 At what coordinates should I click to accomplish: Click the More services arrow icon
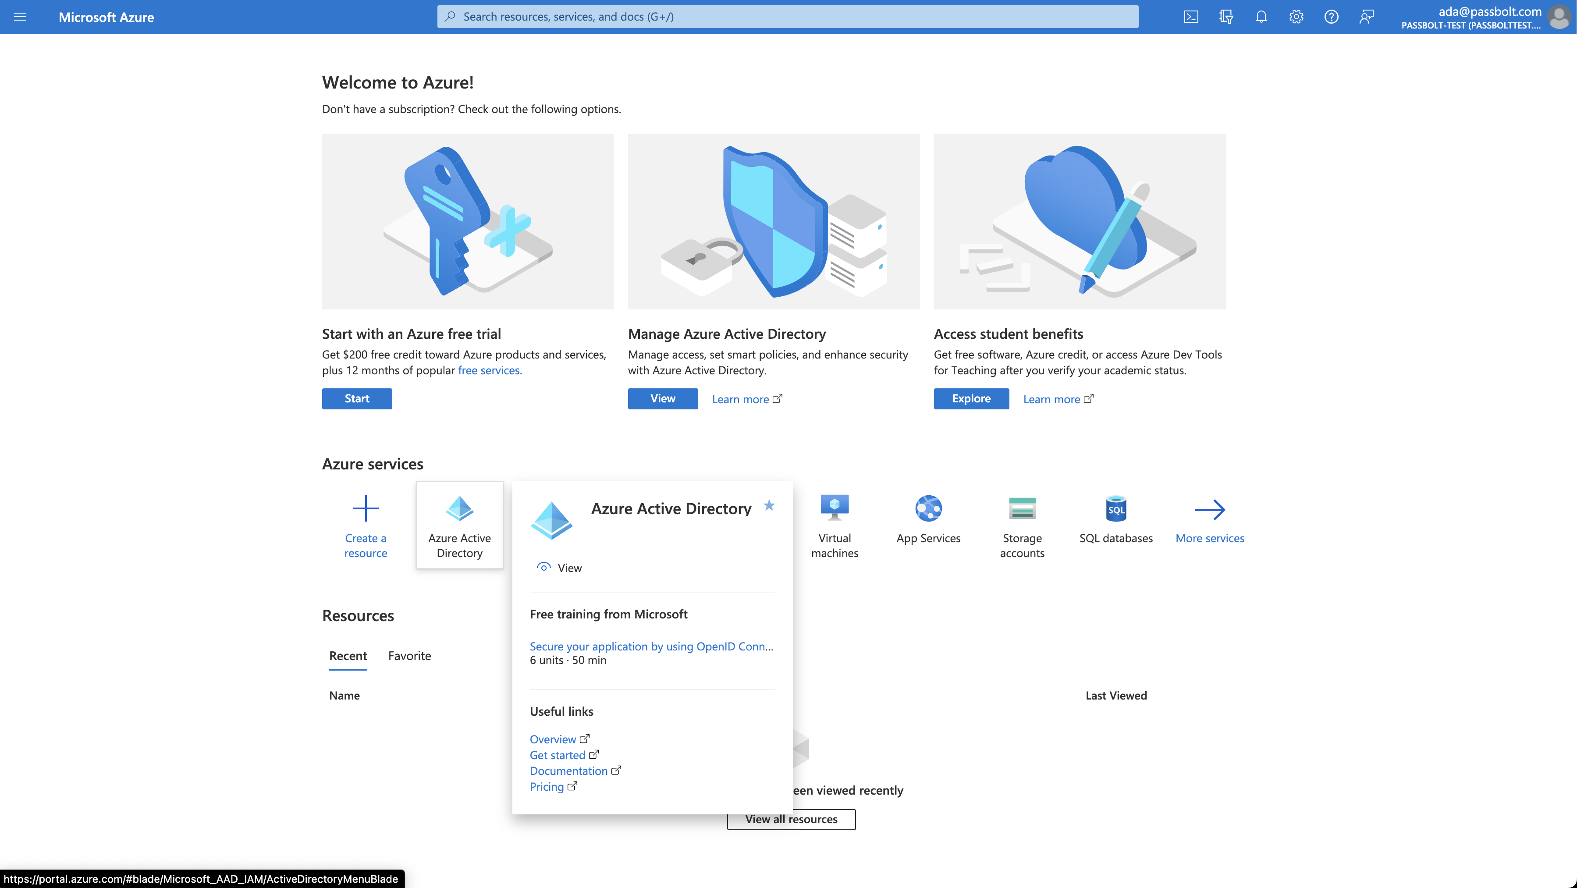click(x=1209, y=508)
